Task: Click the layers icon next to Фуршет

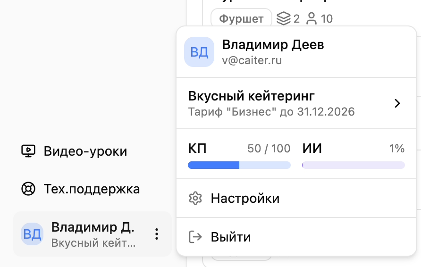Action: click(x=283, y=19)
